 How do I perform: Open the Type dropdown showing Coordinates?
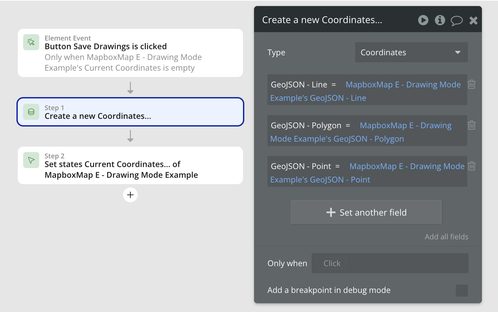(411, 52)
